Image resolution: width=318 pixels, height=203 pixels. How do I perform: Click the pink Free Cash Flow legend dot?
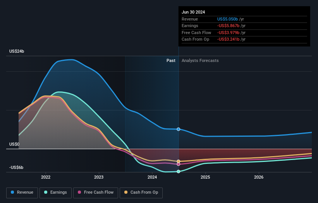click(79, 192)
